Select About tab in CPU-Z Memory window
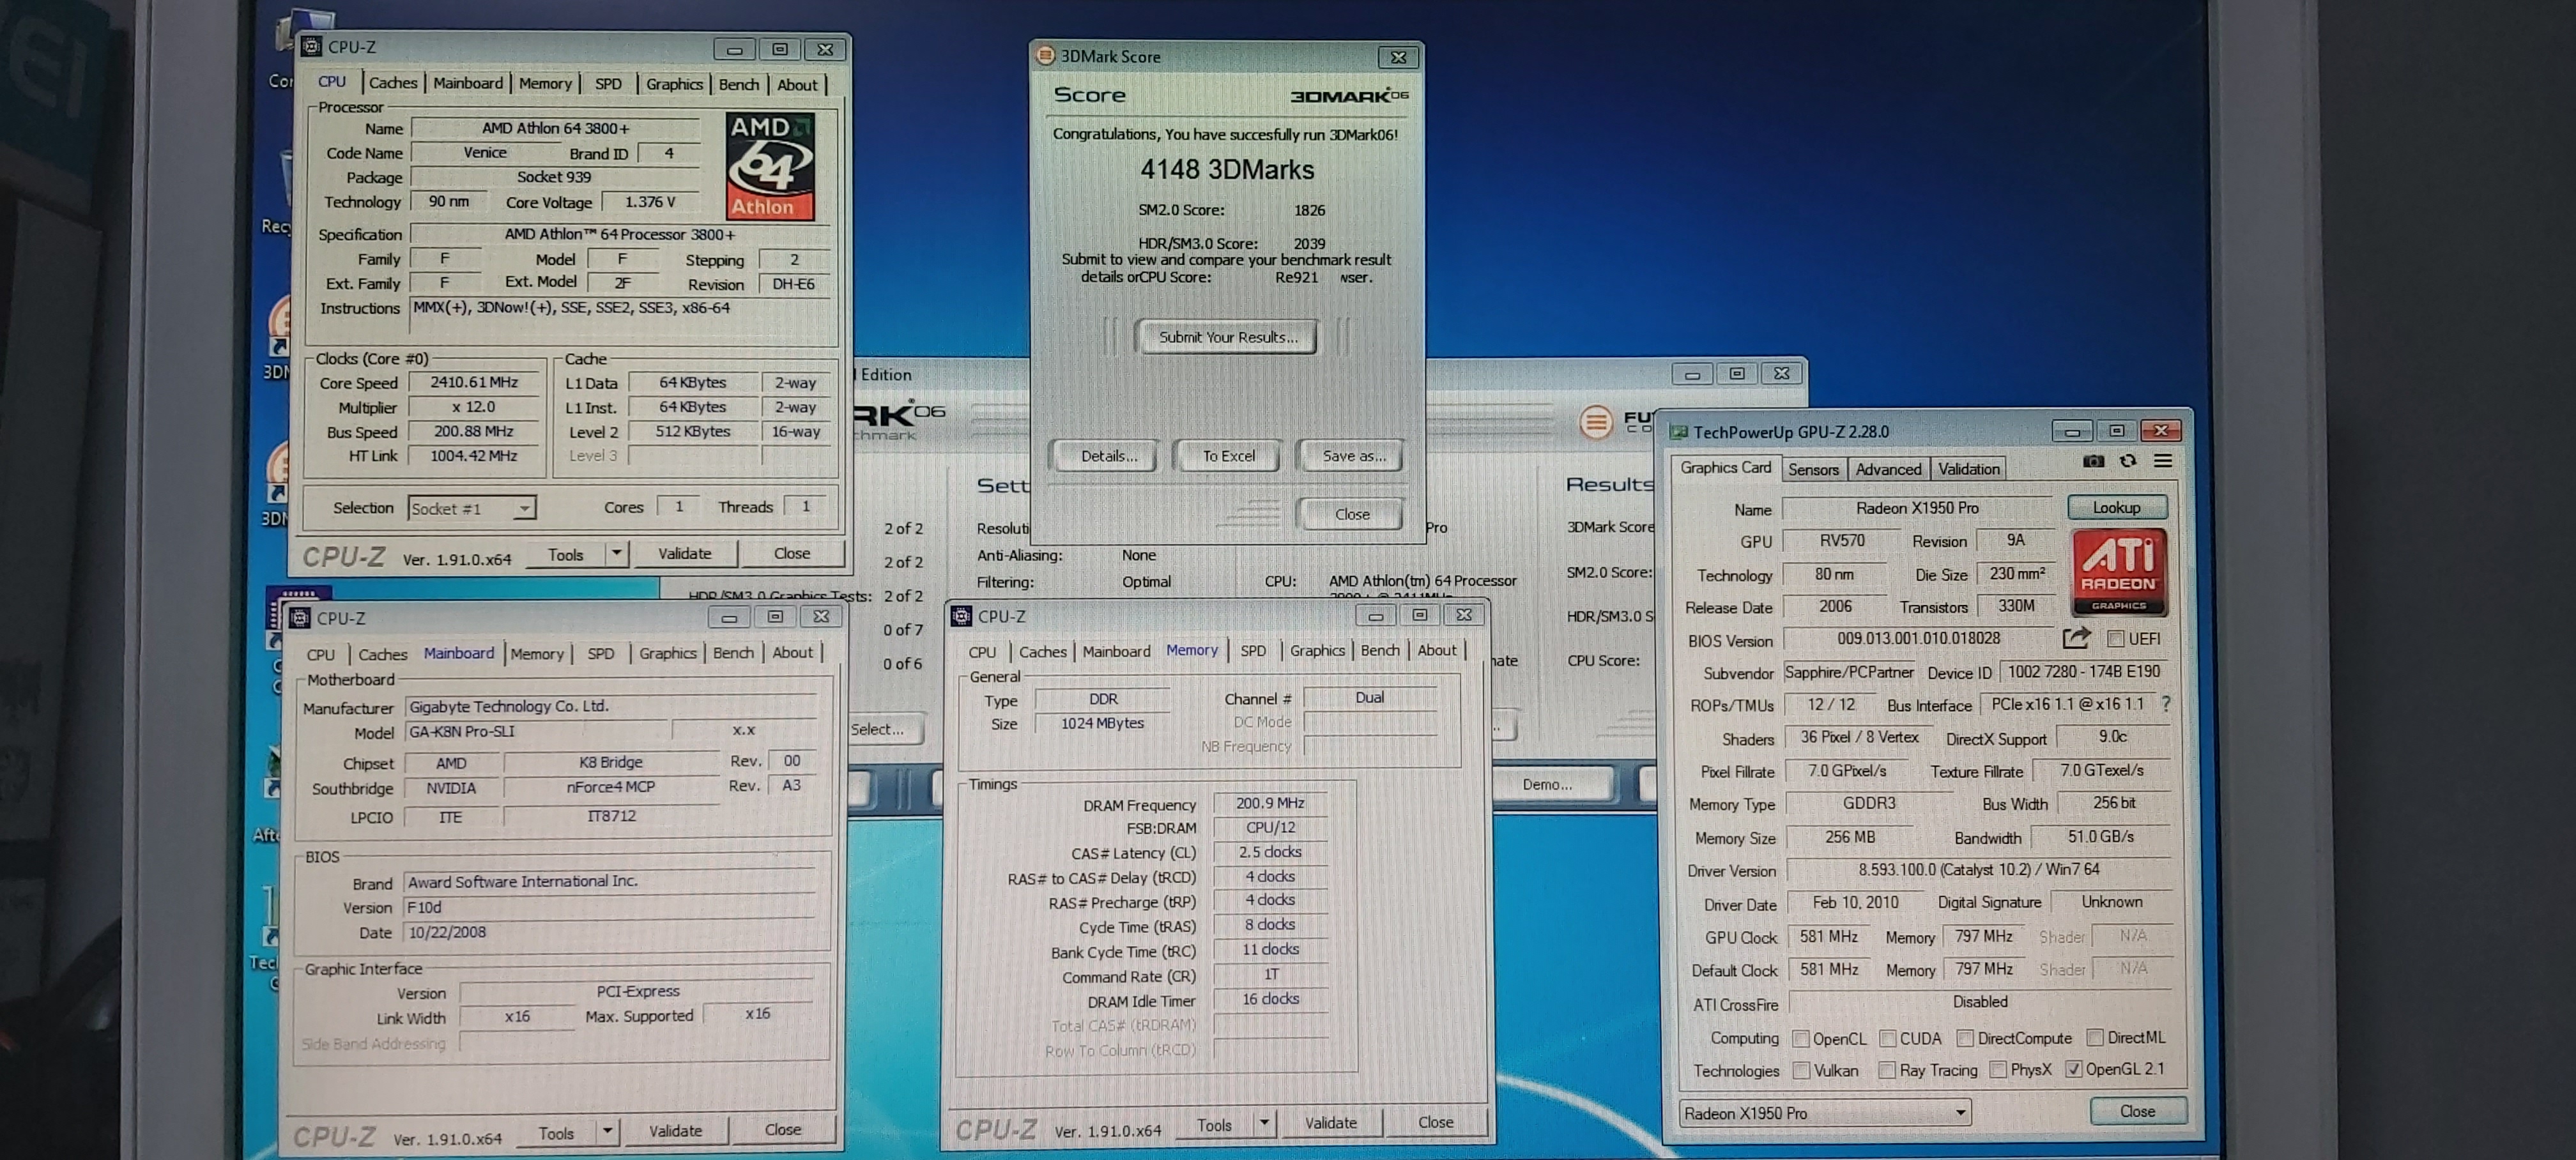Image resolution: width=2576 pixels, height=1160 pixels. point(1436,650)
